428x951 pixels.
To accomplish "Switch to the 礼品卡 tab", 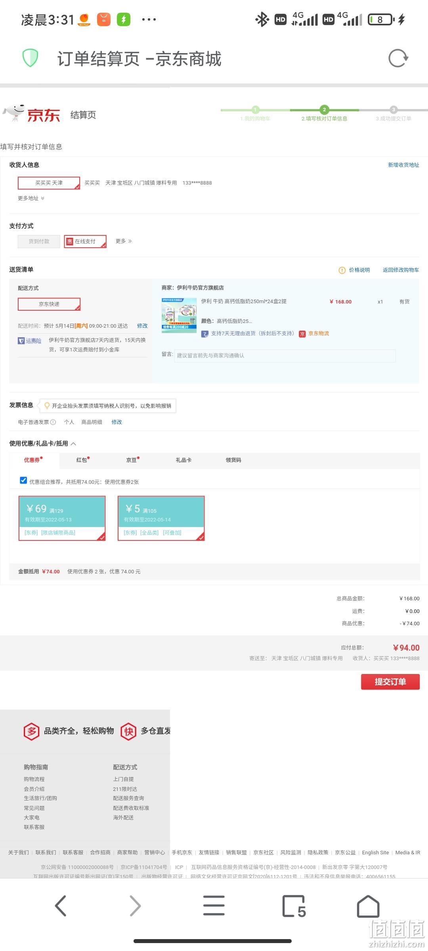I will pos(183,460).
